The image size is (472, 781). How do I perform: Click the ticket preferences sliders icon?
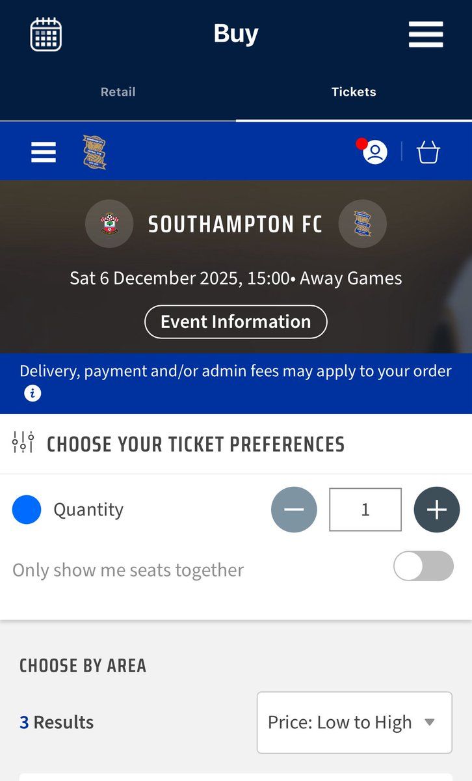click(21, 443)
